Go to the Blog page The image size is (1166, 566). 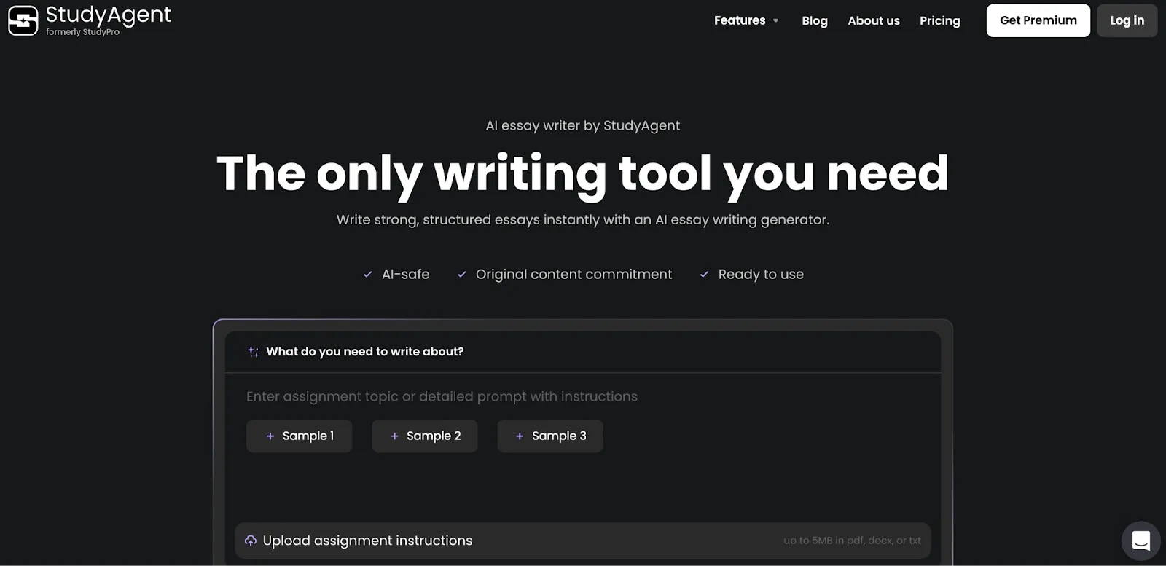[815, 20]
